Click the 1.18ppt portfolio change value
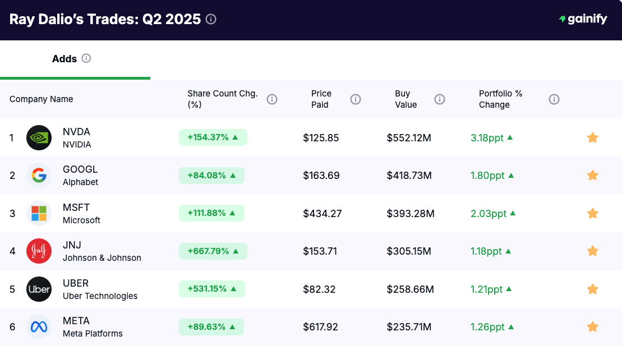 point(486,252)
